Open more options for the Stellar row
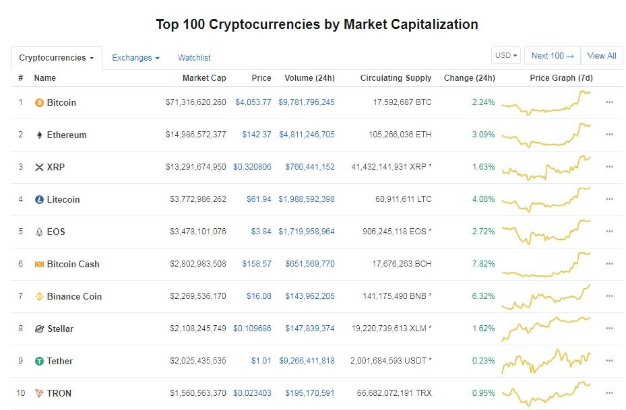Image resolution: width=626 pixels, height=410 pixels. 609,329
